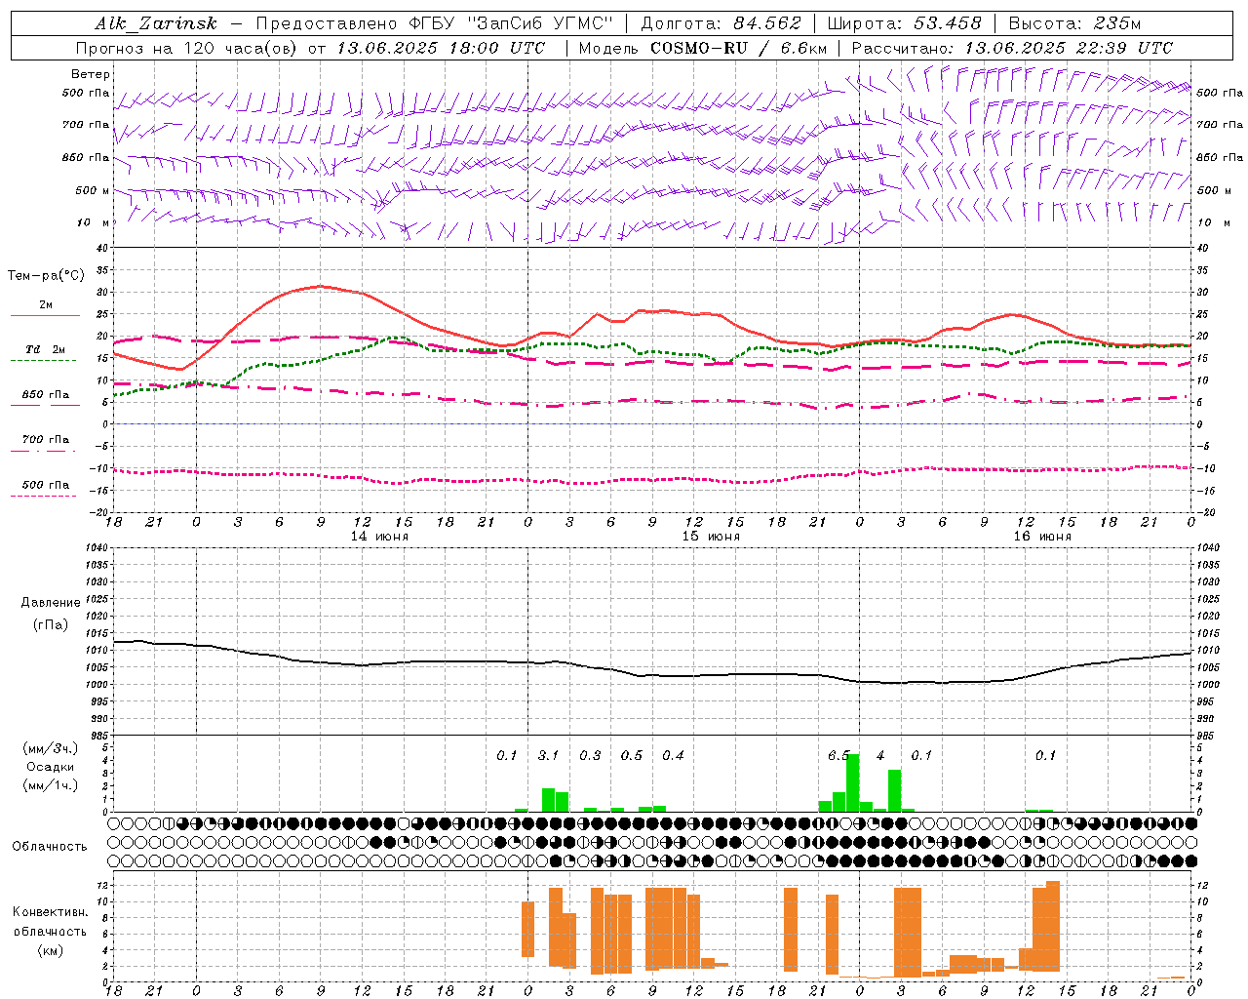Image resolution: width=1248 pixels, height=999 pixels.
Task: Click the dotted 500 гПа temperature legend line
Action: pos(44,496)
